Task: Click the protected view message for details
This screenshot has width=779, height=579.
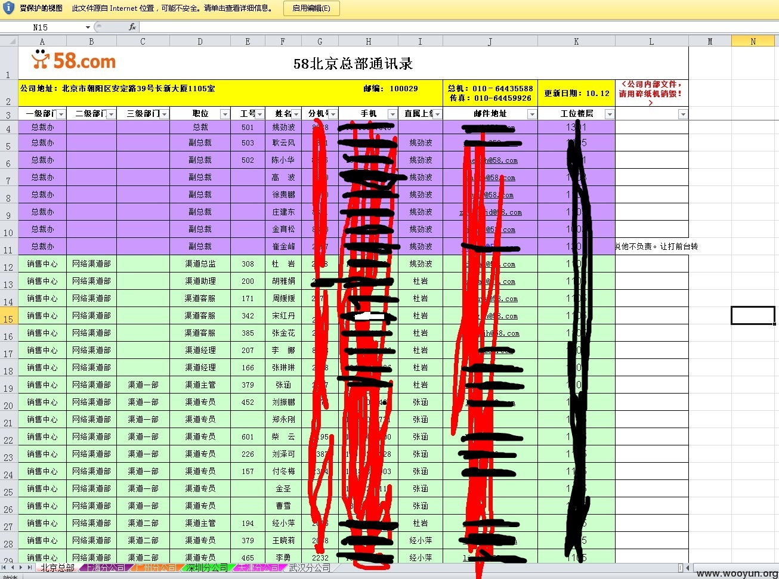Action: point(173,8)
